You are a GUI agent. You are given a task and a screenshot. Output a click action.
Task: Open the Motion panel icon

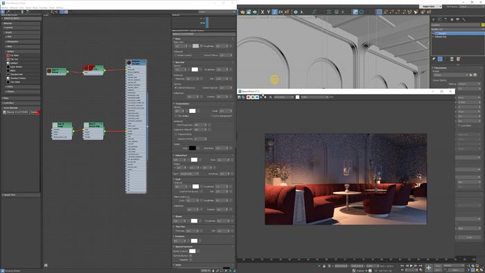(x=452, y=19)
